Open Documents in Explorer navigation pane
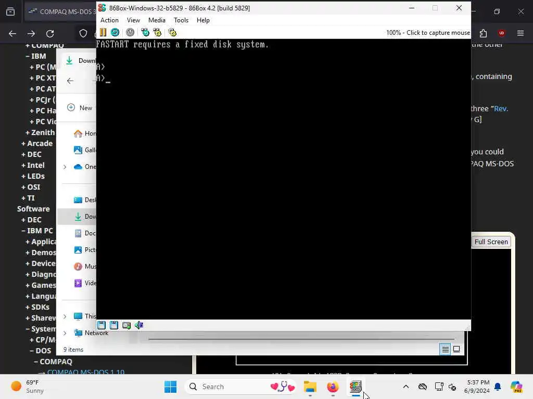533x399 pixels. point(85,233)
